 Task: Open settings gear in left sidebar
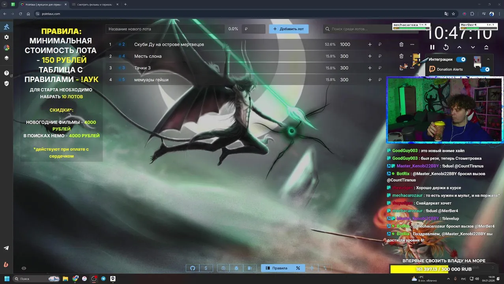(6, 37)
